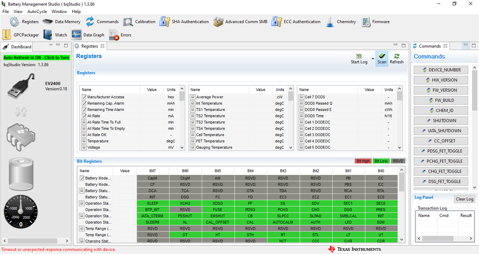Open the Chemistry tool
The height and width of the screenshot is (254, 479).
pyautogui.click(x=341, y=22)
